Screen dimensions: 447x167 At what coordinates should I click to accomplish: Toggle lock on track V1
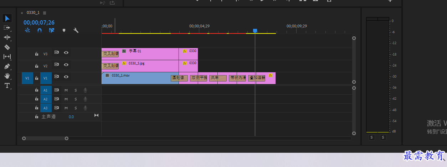[x=36, y=78]
